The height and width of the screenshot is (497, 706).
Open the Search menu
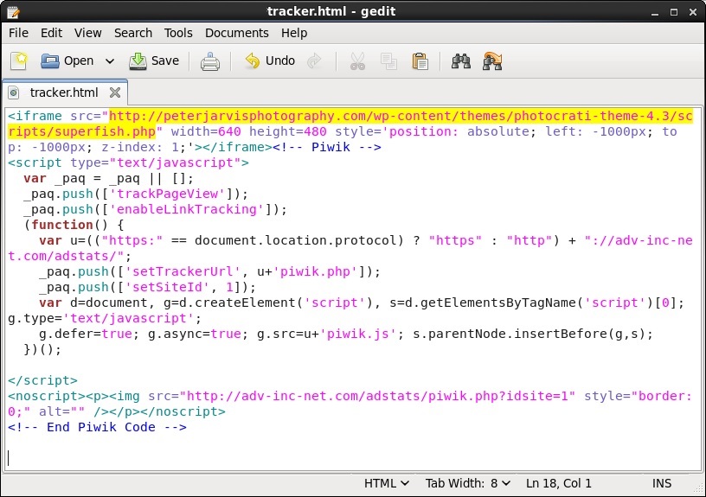point(133,33)
